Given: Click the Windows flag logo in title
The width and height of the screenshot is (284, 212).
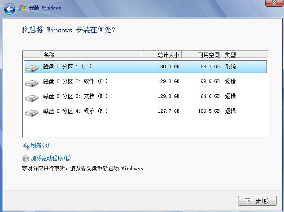Looking at the screenshot, I should click(x=22, y=8).
